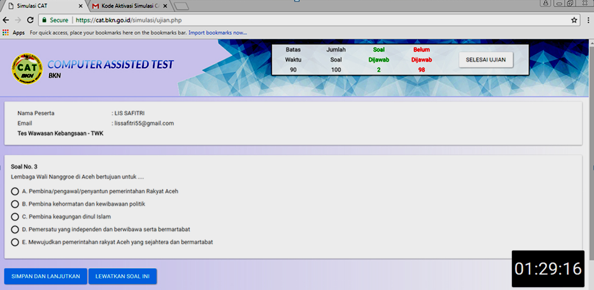
Task: Pick answer E Mewujudkan pemerintahan rakyat Aceh
Action: coord(15,242)
